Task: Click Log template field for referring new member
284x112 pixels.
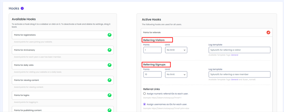Action: point(239,74)
